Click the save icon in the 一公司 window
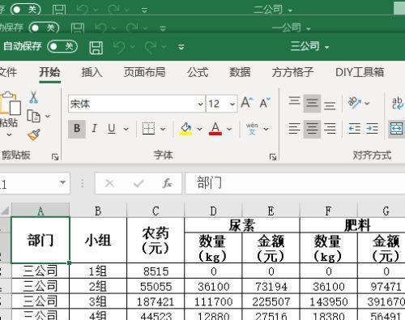 tap(78, 28)
